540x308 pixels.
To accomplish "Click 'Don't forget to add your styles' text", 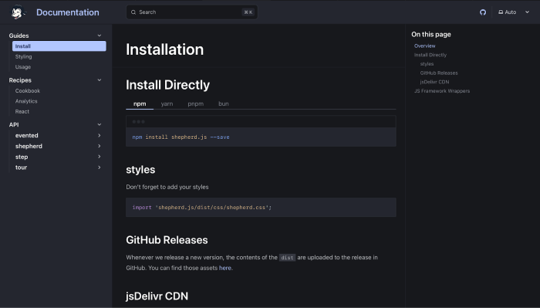I will point(167,187).
